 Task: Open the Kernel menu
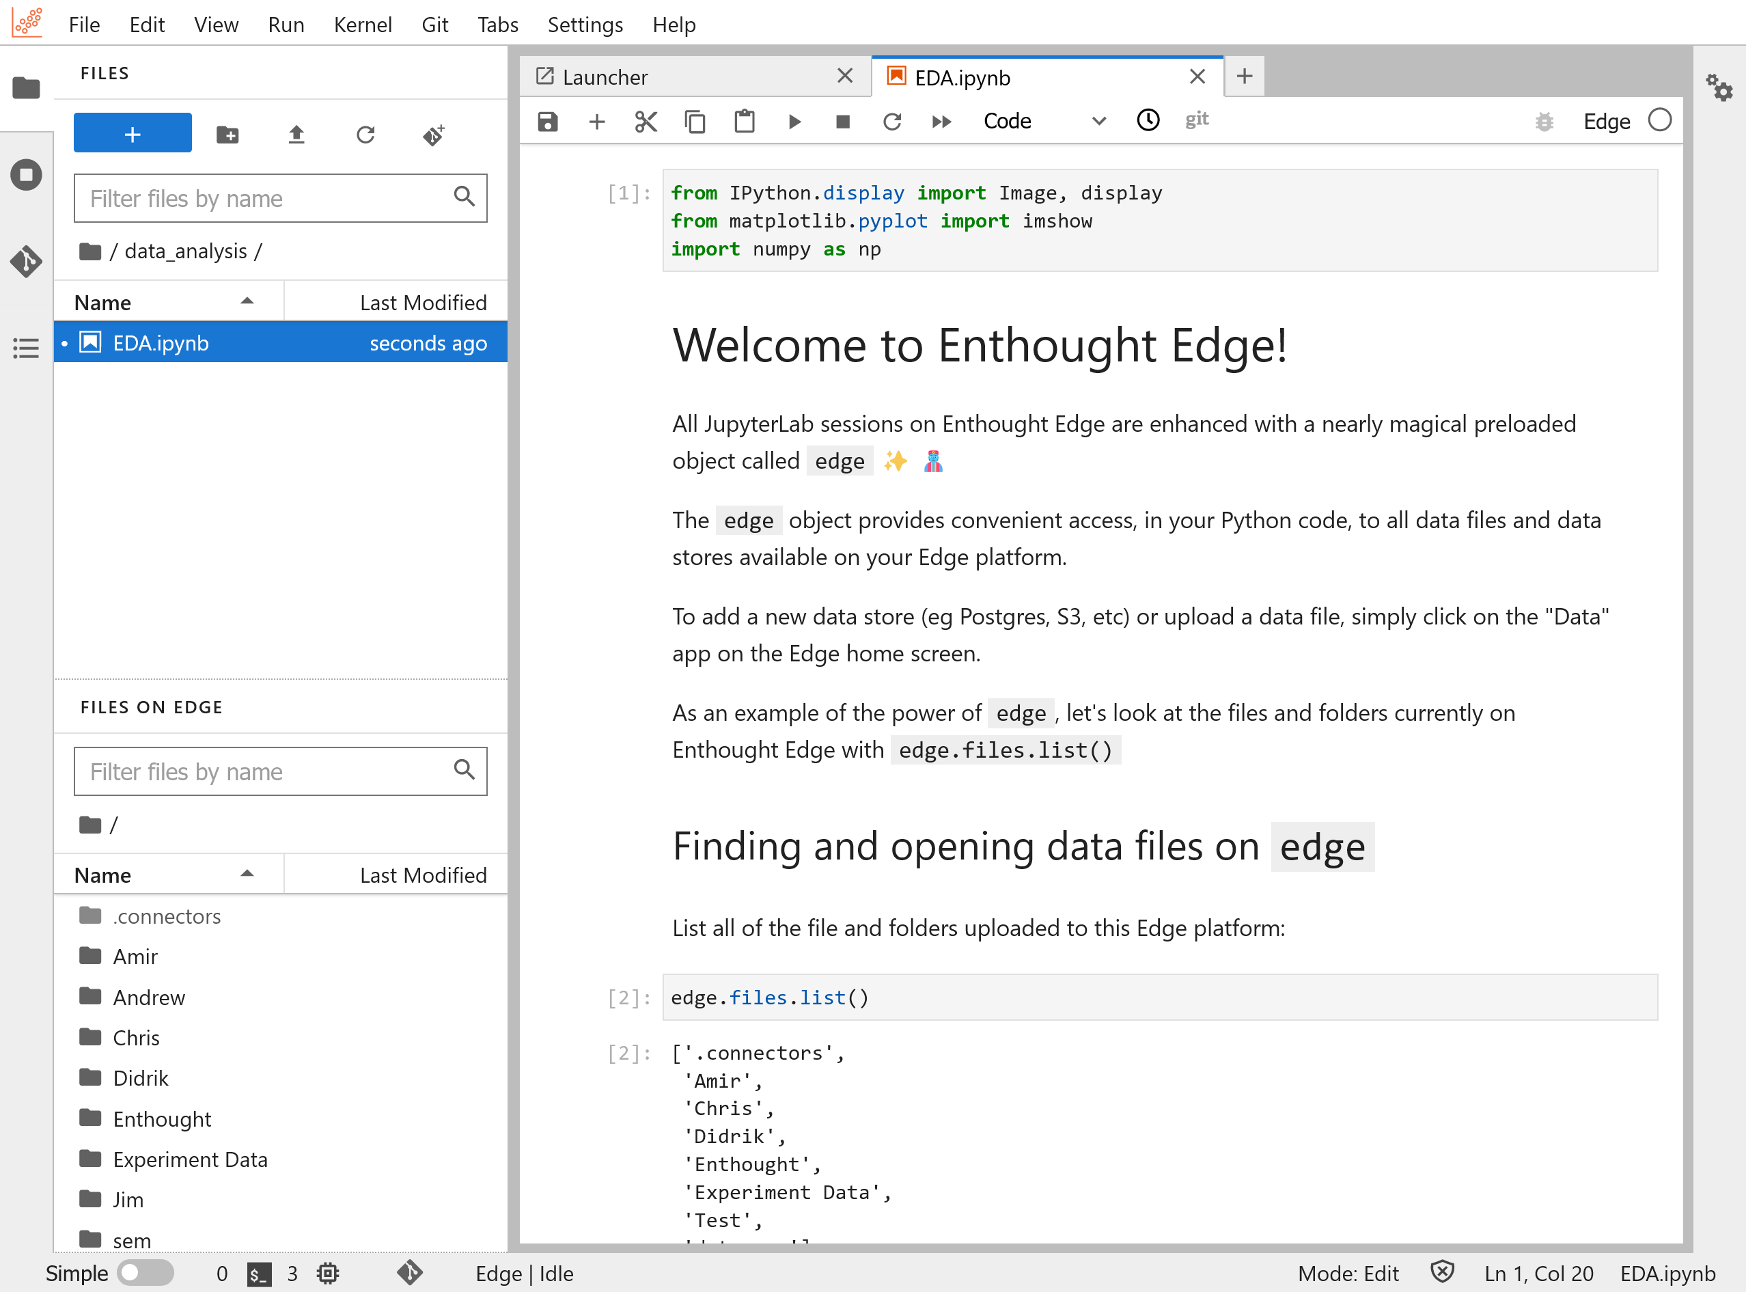tap(363, 24)
